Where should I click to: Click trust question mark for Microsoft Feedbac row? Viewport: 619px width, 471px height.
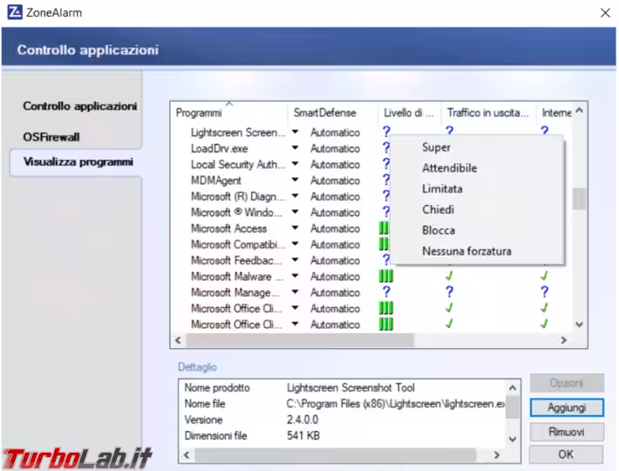[x=385, y=260]
